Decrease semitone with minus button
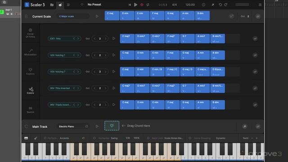 click(252, 138)
